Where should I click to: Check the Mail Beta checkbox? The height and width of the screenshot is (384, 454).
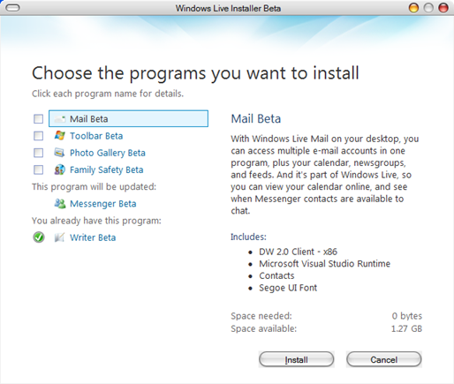tap(38, 119)
